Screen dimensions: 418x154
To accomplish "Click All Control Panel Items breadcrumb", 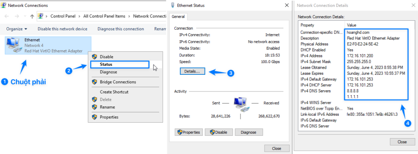I will (x=104, y=16).
